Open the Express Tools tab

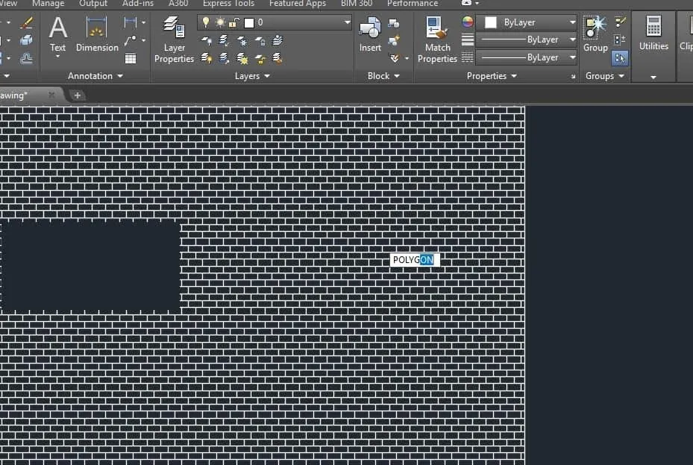228,4
